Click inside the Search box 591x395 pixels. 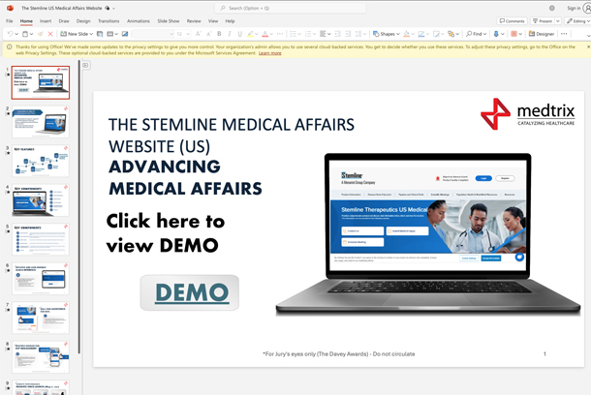tap(291, 8)
